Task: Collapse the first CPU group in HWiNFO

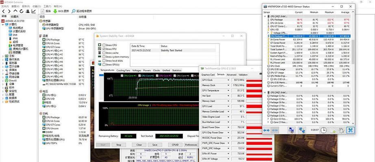Action: coord(265,17)
